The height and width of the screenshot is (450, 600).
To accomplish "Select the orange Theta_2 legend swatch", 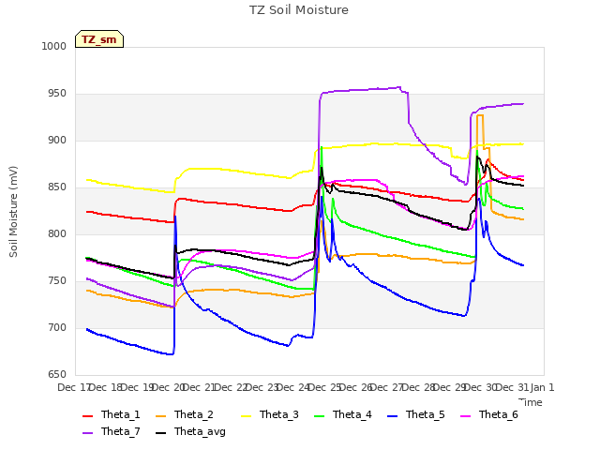I will (160, 416).
